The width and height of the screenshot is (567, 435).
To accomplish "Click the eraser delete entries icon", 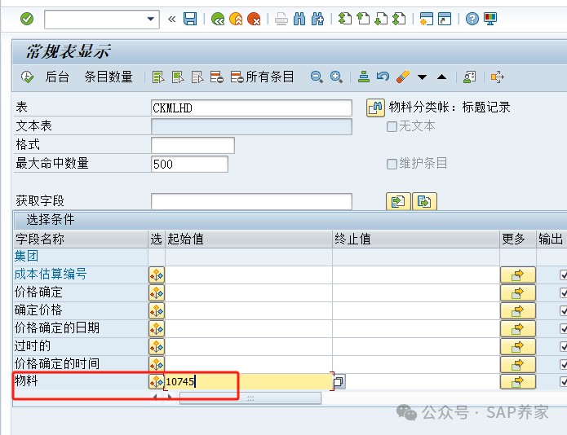I will pos(402,77).
